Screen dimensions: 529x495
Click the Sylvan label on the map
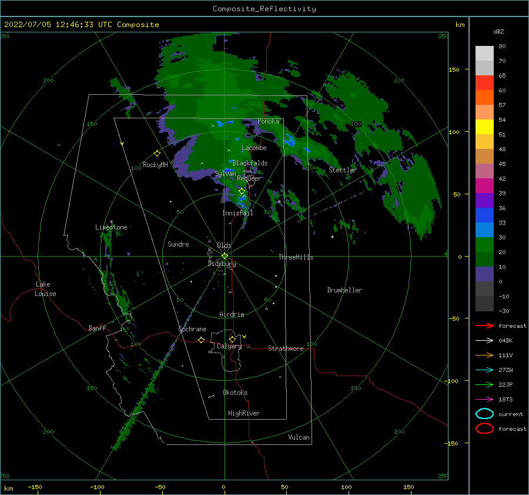pos(225,174)
